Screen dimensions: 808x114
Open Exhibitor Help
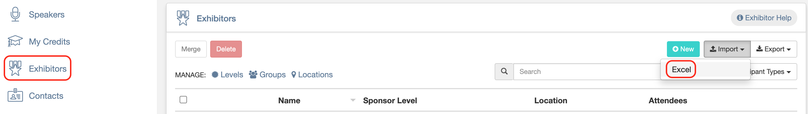[x=764, y=18]
